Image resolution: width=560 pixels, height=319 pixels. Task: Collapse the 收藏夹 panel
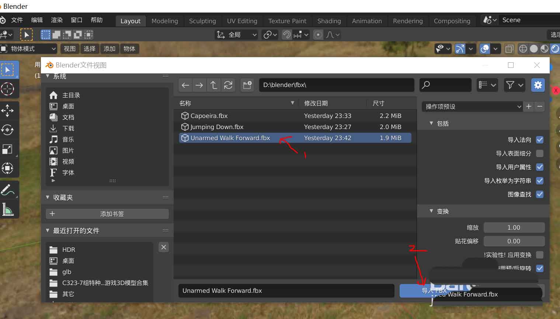[48, 197]
